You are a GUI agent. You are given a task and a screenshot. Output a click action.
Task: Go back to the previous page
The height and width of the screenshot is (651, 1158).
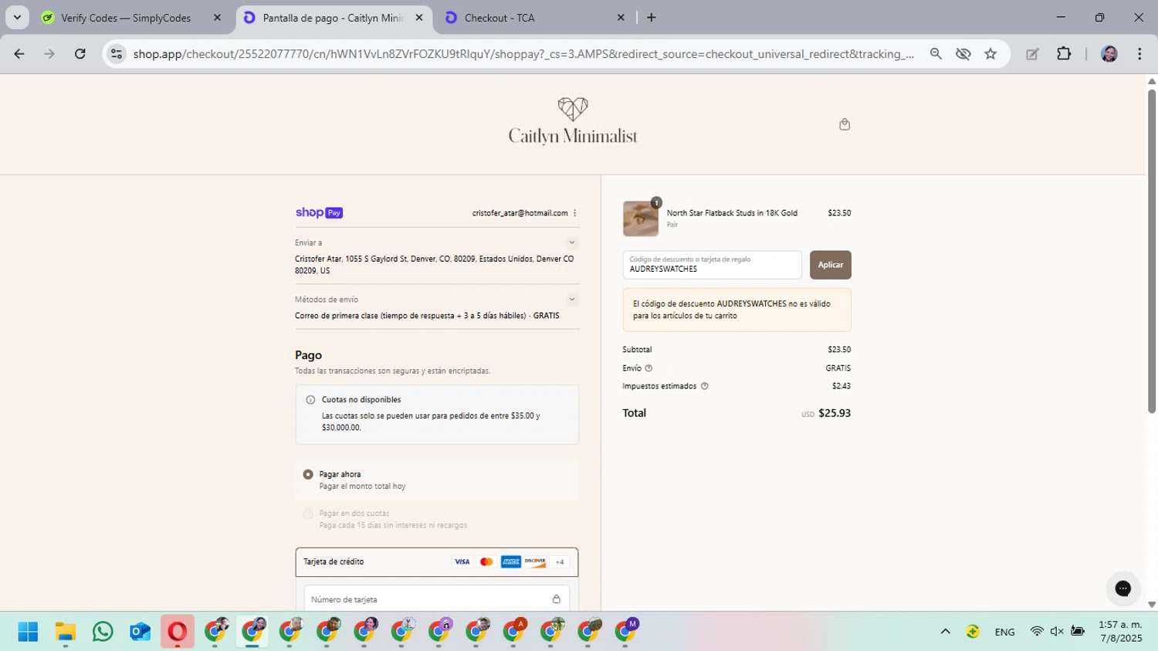coord(19,54)
